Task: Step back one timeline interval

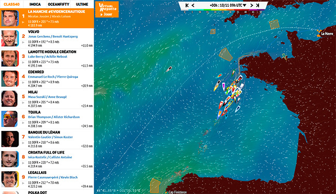Action: pos(193,5)
